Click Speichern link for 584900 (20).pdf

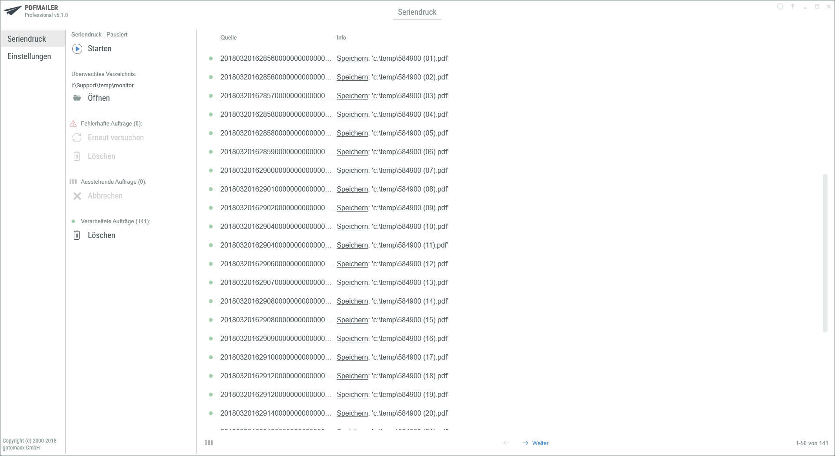point(352,413)
